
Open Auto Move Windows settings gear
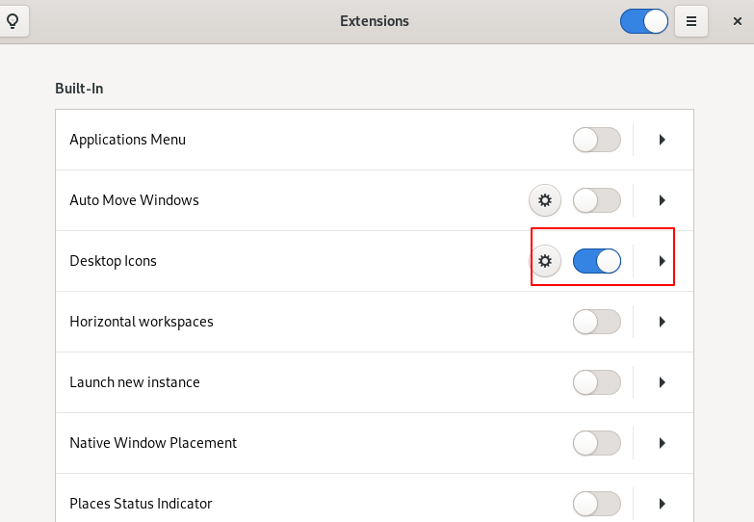(545, 200)
